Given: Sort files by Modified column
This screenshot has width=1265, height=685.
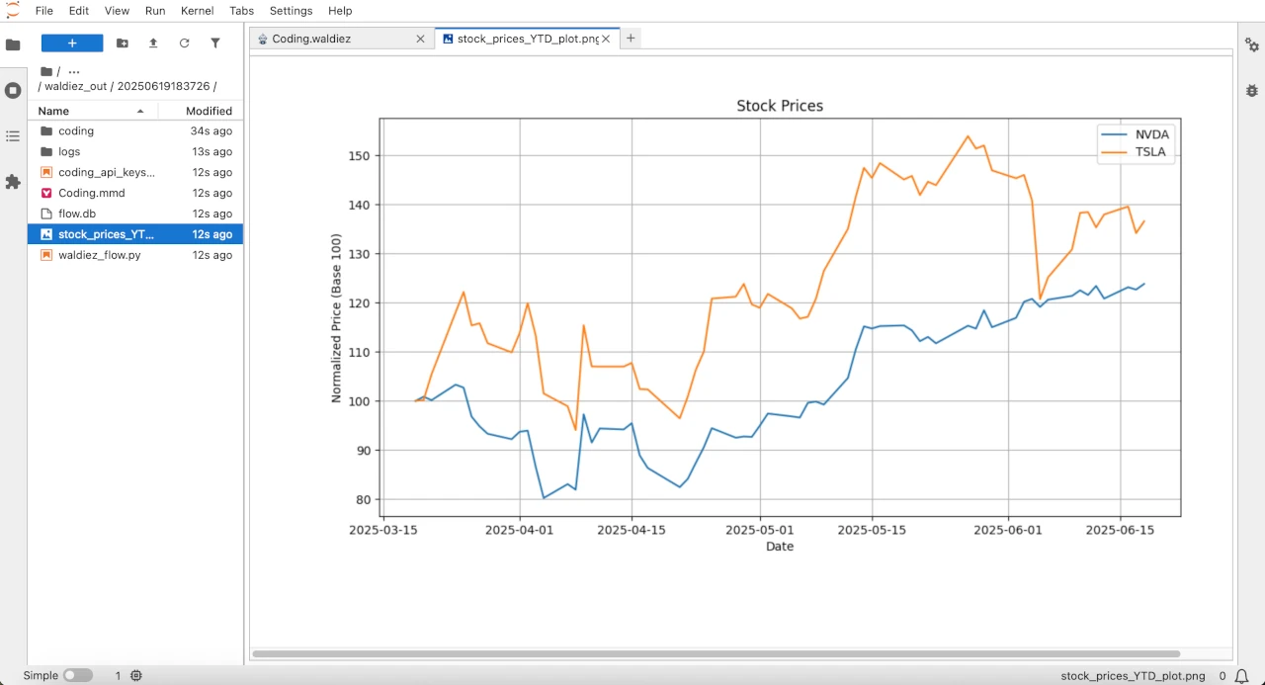Looking at the screenshot, I should pos(209,111).
